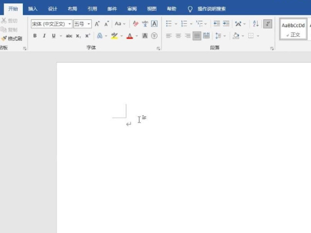
Task: Sort paragraphs with the A-Z sort icon
Action: 256,24
